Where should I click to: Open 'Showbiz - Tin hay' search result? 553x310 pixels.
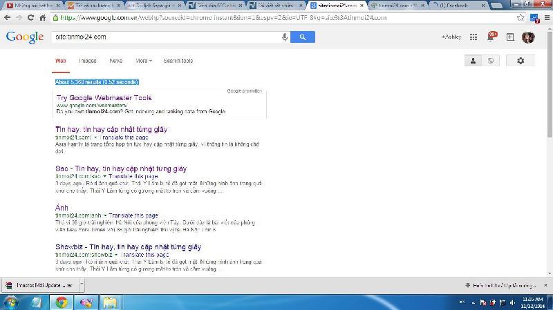(x=128, y=246)
